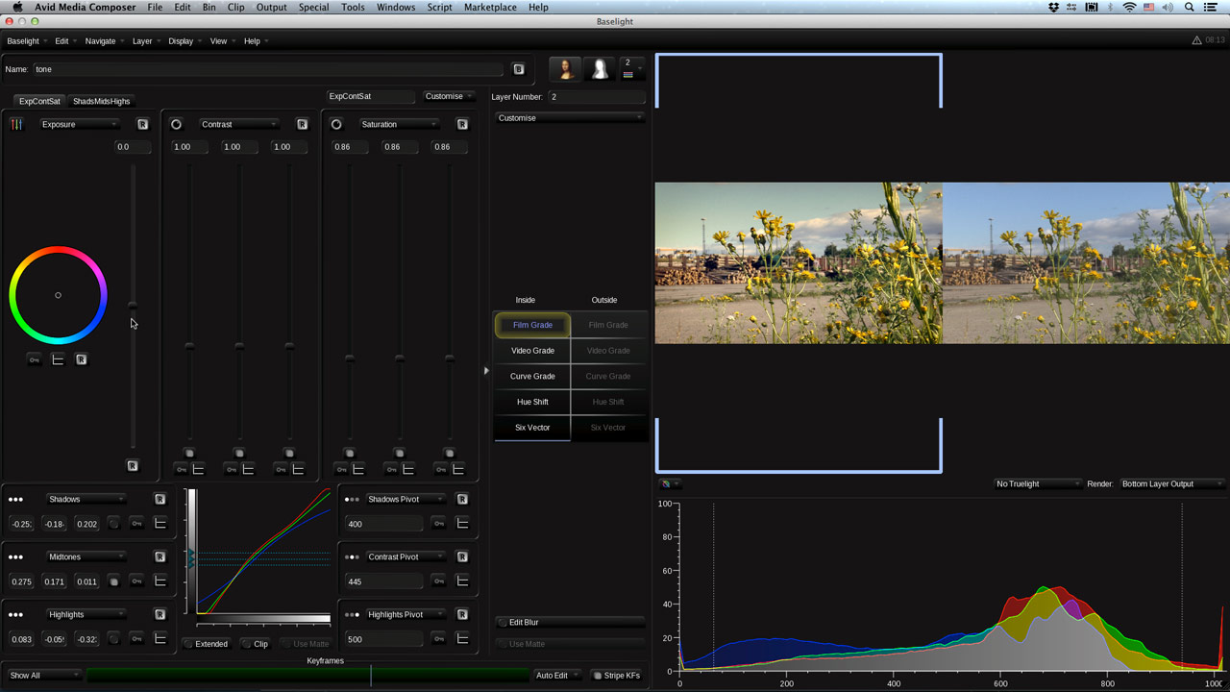
Task: Toggle the Stripe KFs option
Action: [615, 676]
